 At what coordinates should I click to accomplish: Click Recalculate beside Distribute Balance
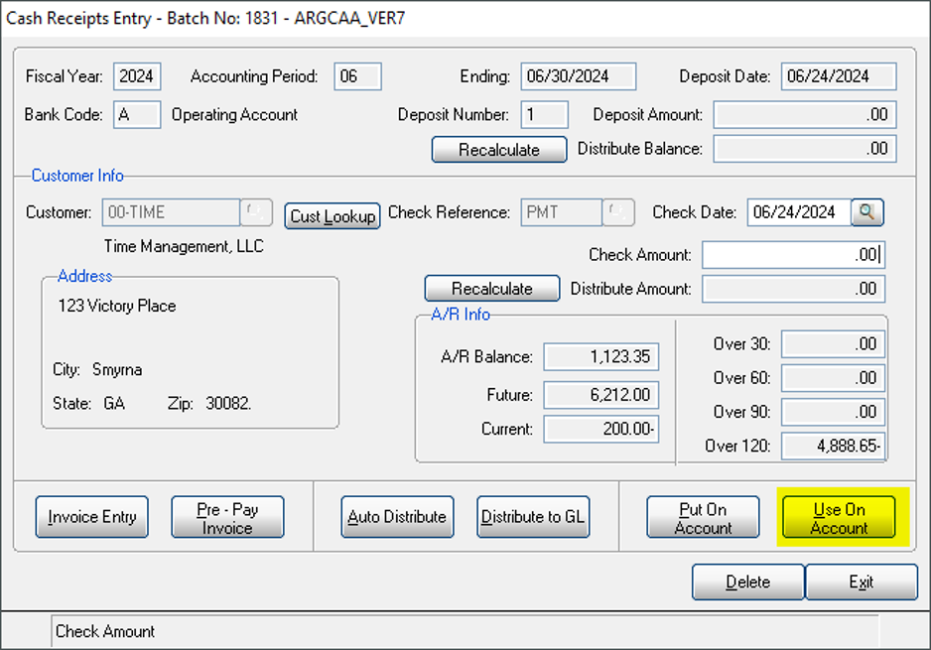click(x=499, y=150)
